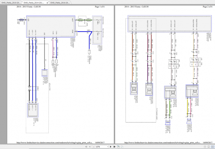Select the EWD_Fiesta_2014-201... tab

[x=34, y=3]
